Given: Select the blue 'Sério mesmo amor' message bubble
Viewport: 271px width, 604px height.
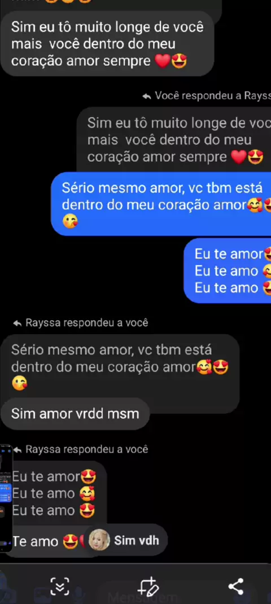Looking at the screenshot, I should [x=161, y=204].
